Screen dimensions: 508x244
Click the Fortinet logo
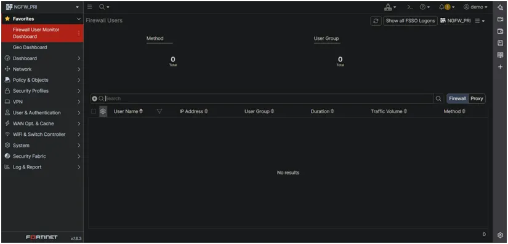(x=41, y=237)
